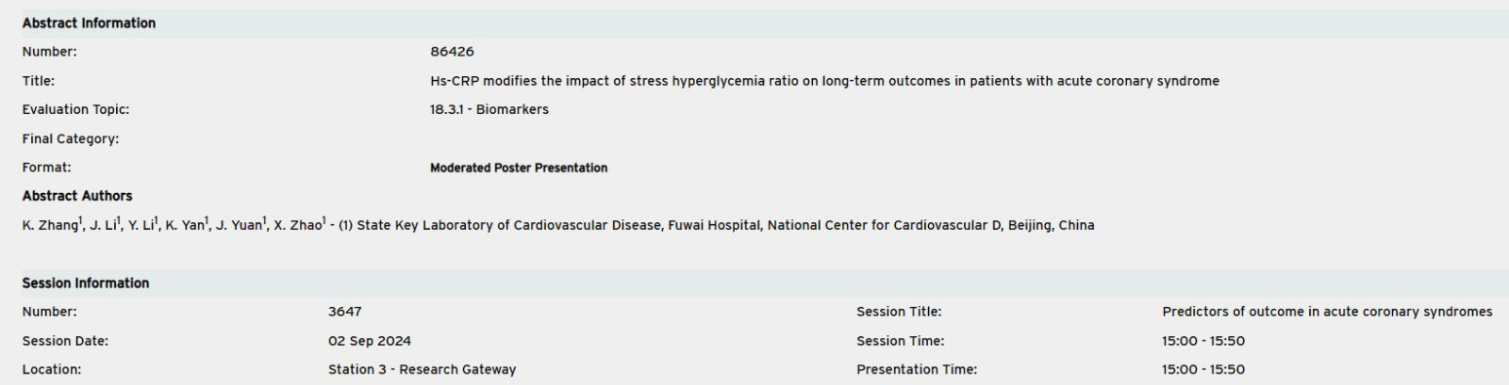Click the Final Category label
This screenshot has height=385, width=1509.
point(71,139)
